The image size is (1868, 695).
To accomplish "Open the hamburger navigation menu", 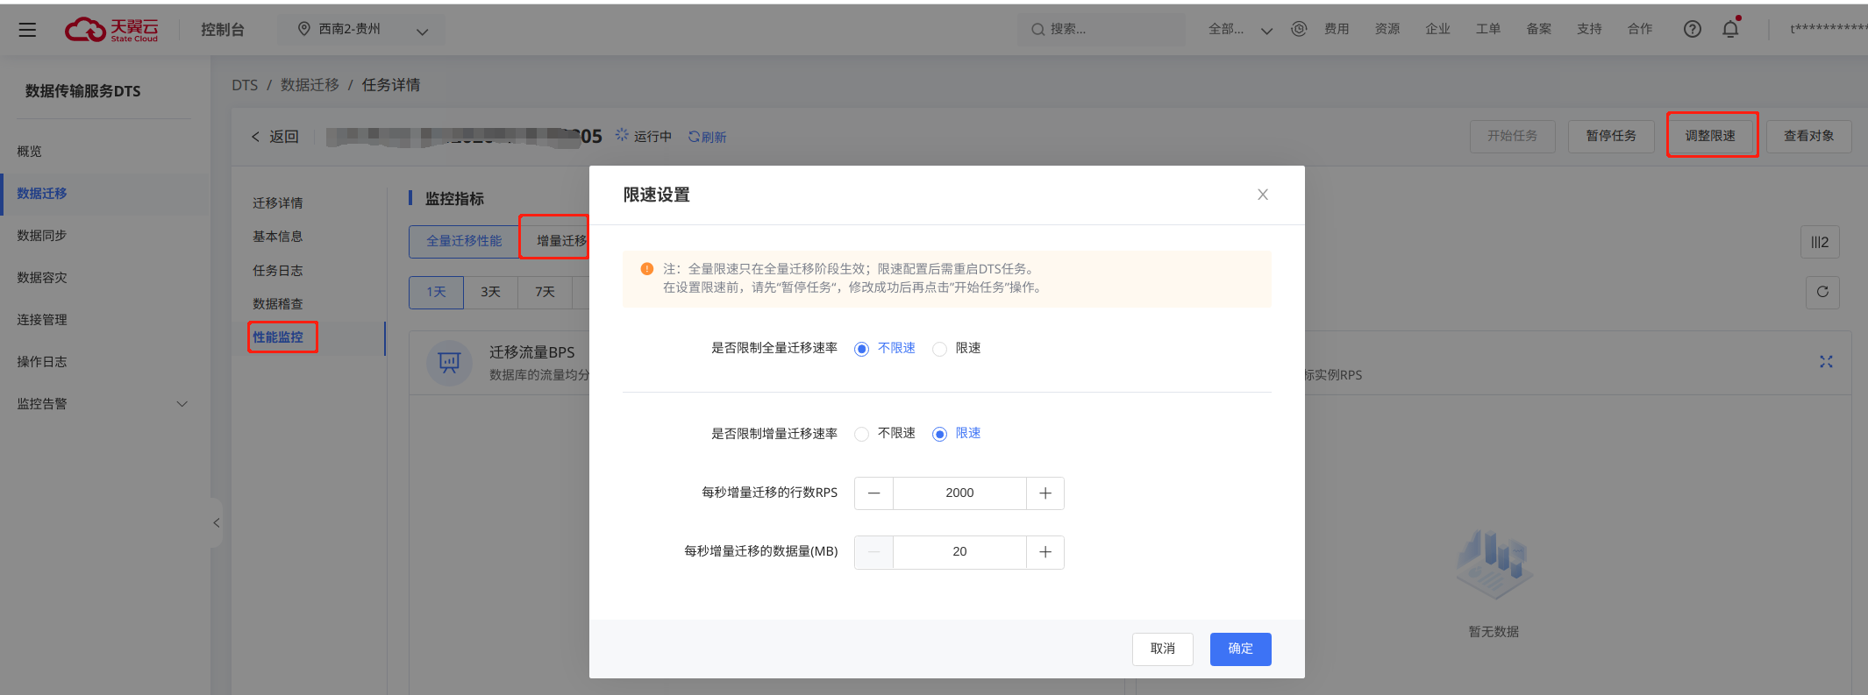I will (27, 30).
